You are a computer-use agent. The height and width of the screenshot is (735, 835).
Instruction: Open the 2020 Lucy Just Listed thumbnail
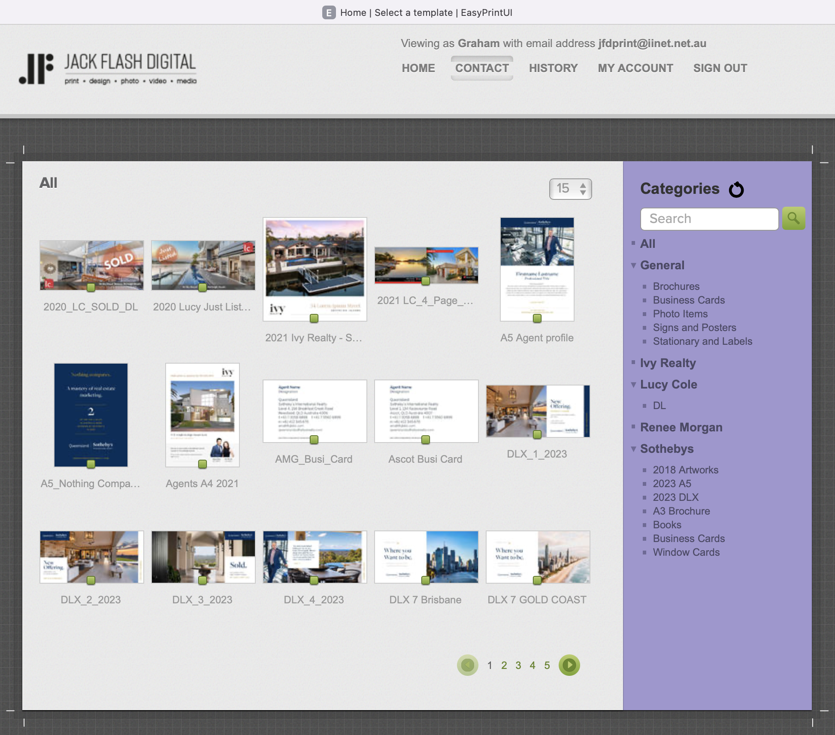pos(203,265)
